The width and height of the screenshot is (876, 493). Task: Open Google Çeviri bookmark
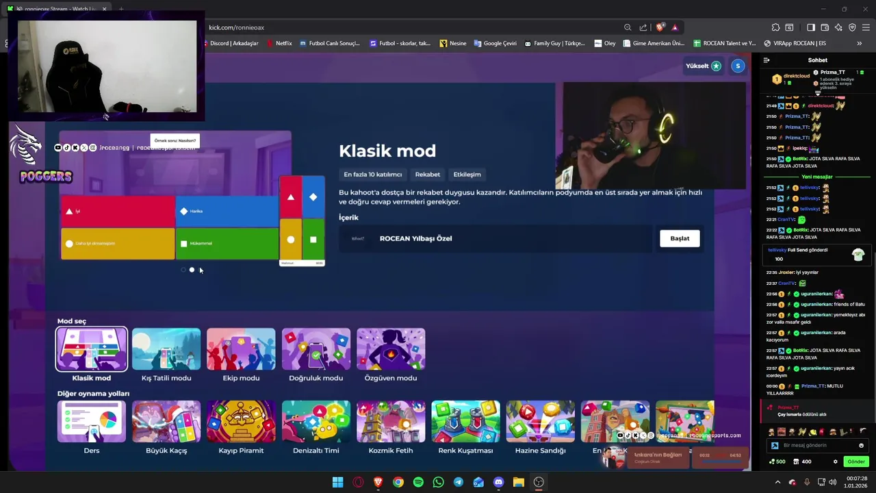click(x=495, y=43)
